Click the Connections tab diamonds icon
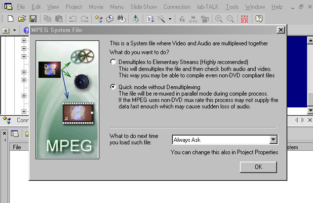The image size is (313, 203). coord(7,120)
